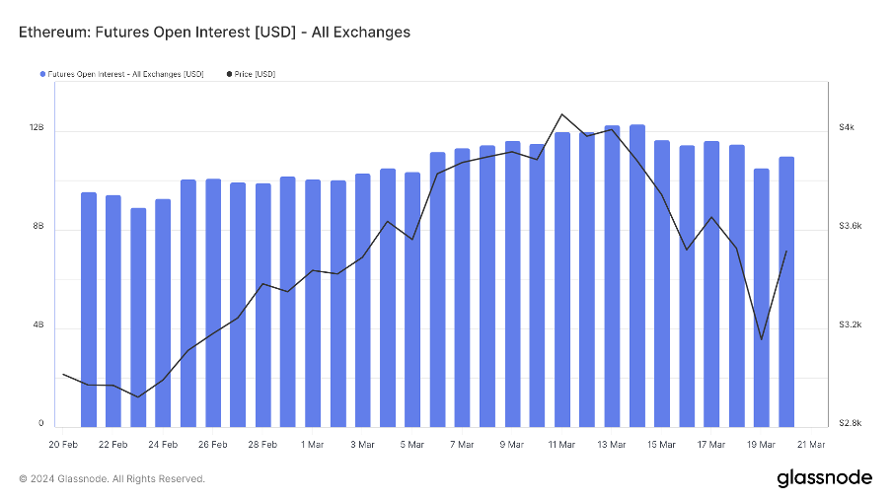Click the "$3.6k" right price axis label
This screenshot has height=501, width=892.
(849, 227)
